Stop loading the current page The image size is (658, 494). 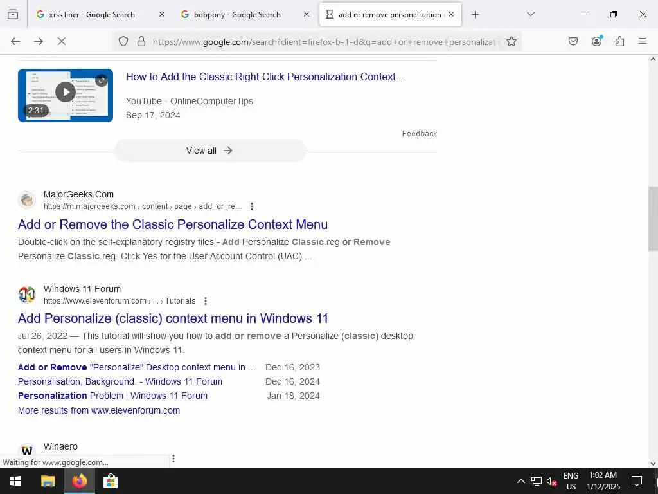61,41
